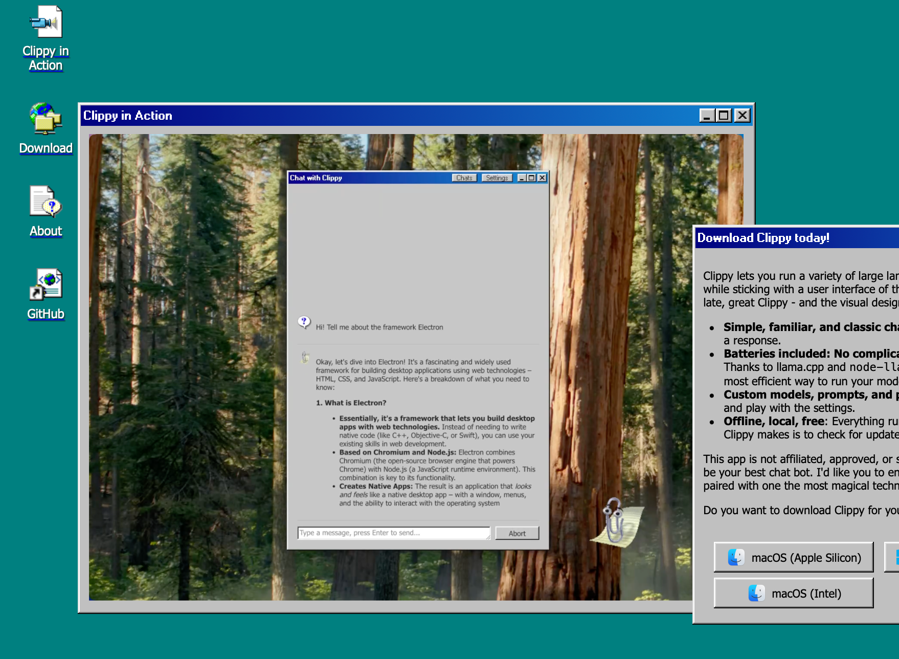Viewport: 899px width, 659px height.
Task: Click the Abort button in Chat with Clippy
Action: (517, 533)
